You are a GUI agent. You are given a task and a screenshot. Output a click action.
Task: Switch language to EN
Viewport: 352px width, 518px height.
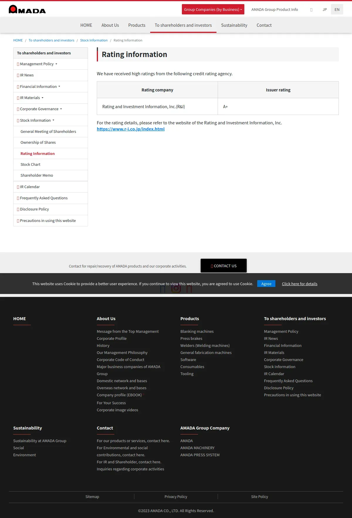coord(337,9)
